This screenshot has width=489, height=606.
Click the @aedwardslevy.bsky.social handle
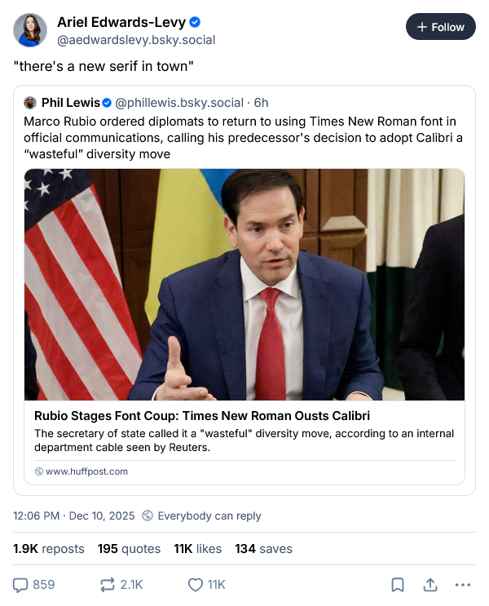tap(136, 39)
